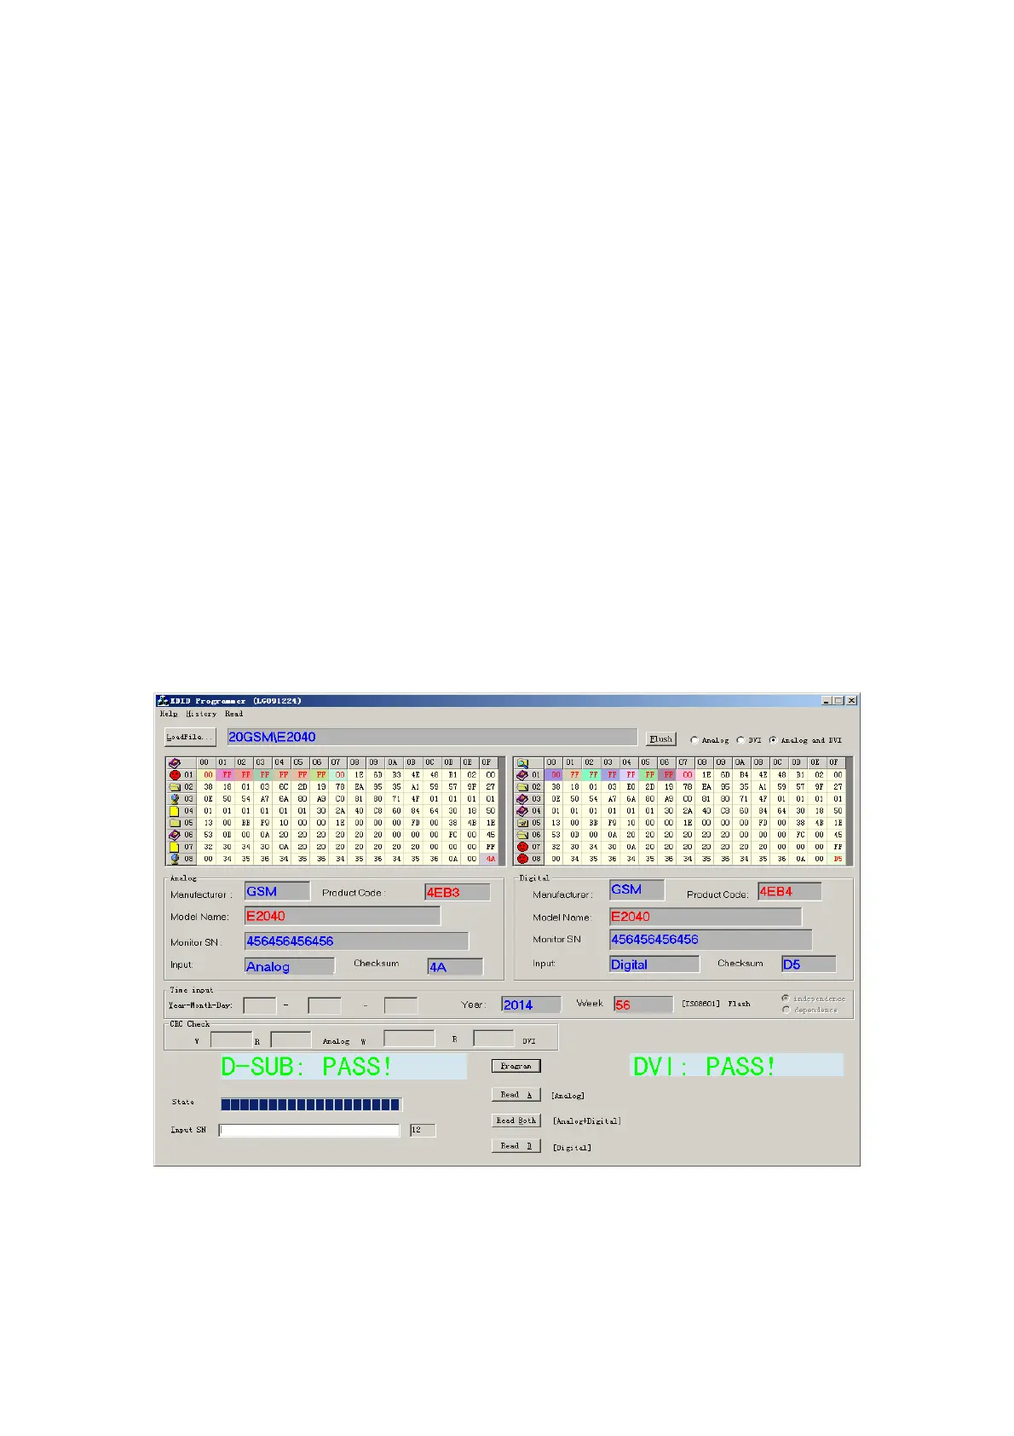1014x1436 pixels.
Task: Click the loaded file path field 20GSM\E2040
Action: pyautogui.click(x=432, y=737)
